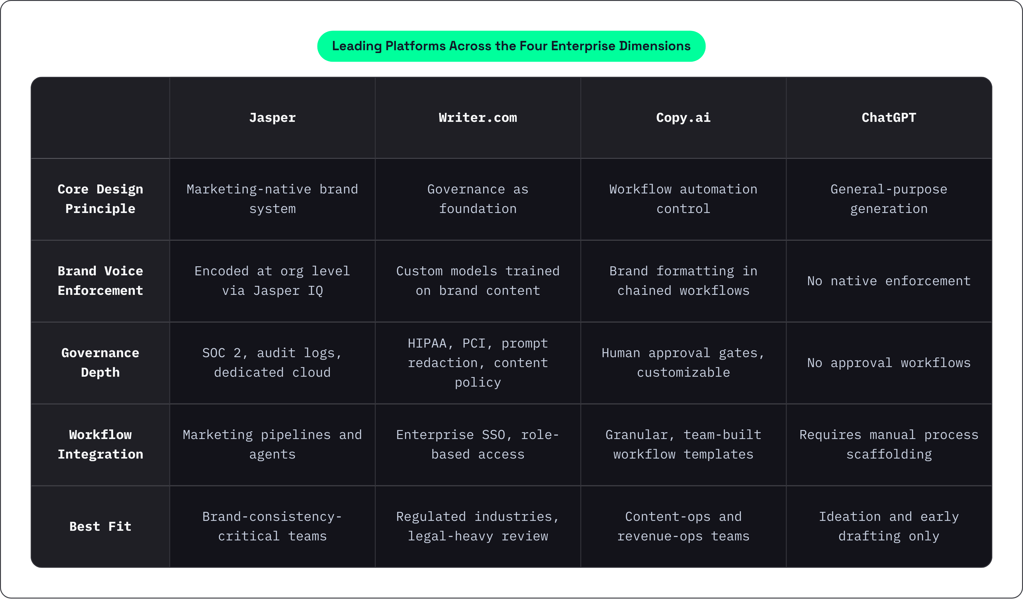Select the ChatGPT column header

[889, 118]
